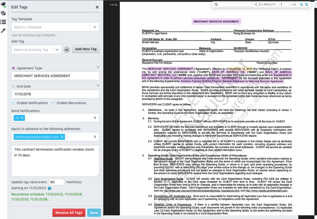
Task: Click the empty End Date color circle
Action: pyautogui.click(x=14, y=87)
